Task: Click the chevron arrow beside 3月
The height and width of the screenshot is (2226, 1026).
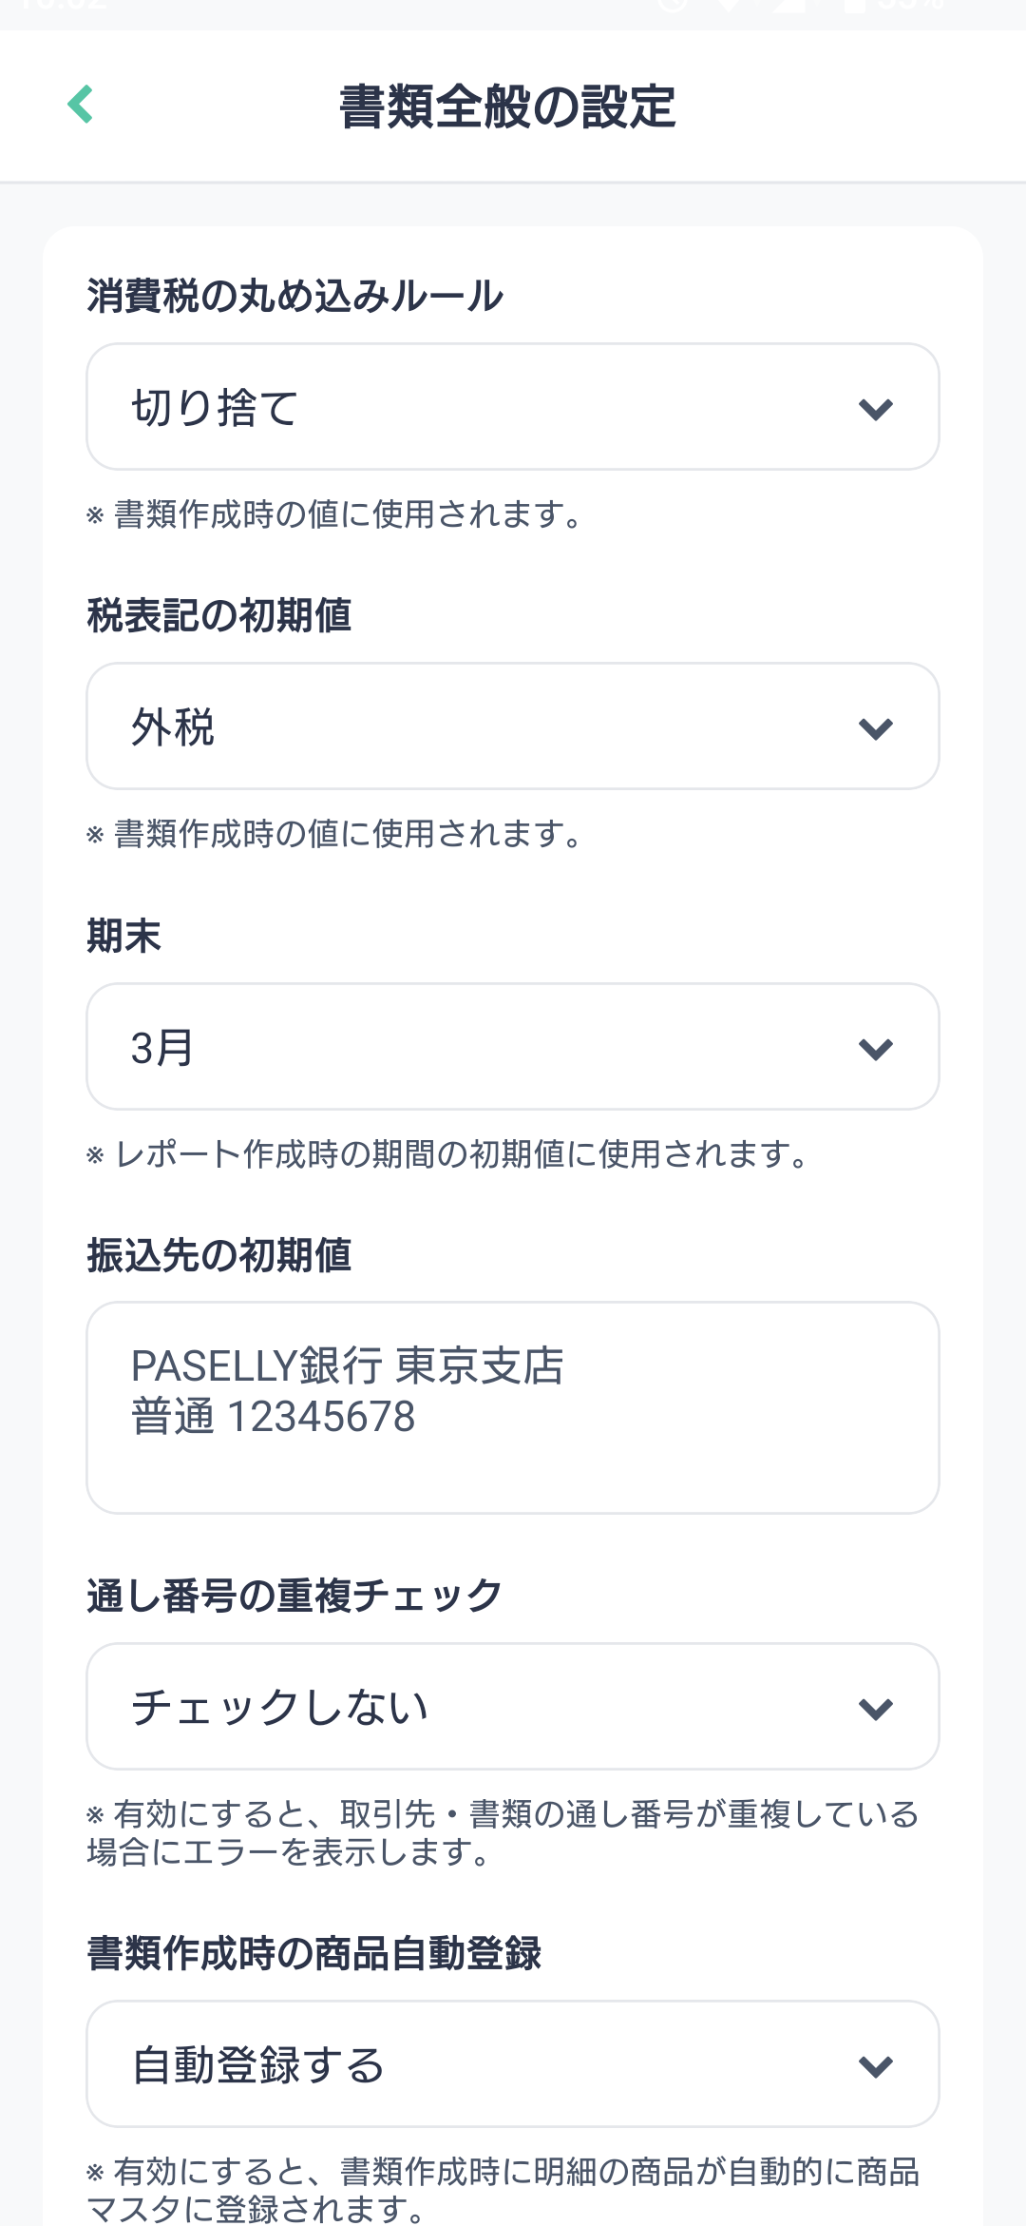Action: coord(875,1049)
